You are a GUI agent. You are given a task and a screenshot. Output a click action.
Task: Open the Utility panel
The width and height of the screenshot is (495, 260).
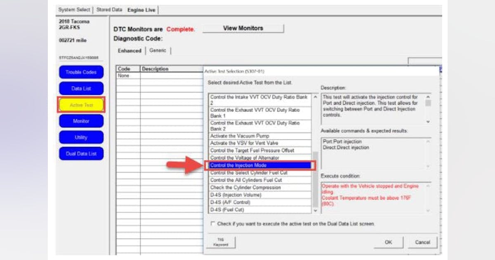pos(81,137)
